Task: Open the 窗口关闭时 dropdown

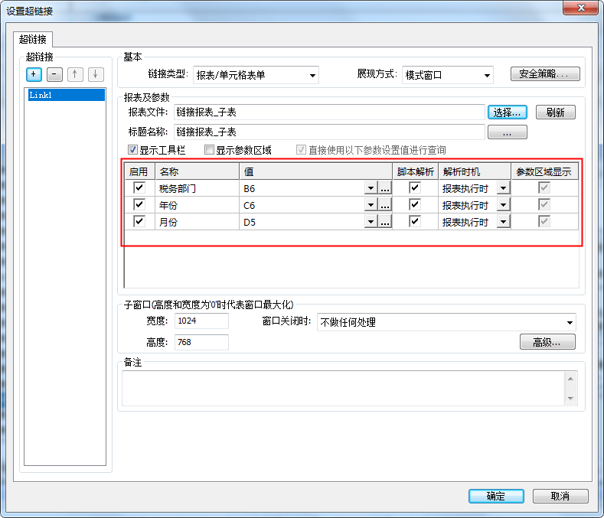Action: pyautogui.click(x=446, y=322)
